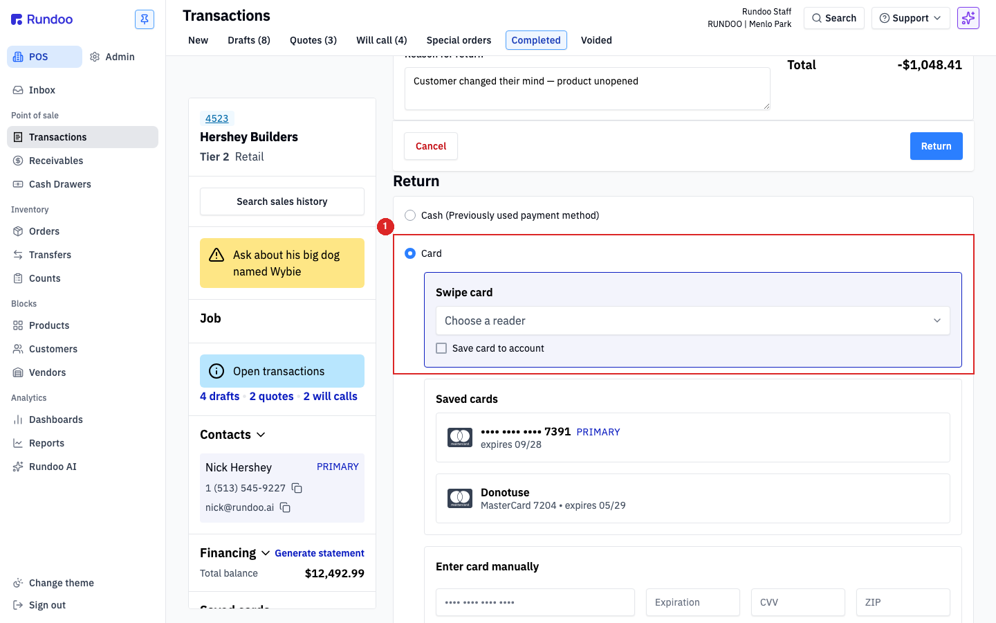Screen dimensions: 996x623
Task: Open the Voided tab
Action: point(596,40)
